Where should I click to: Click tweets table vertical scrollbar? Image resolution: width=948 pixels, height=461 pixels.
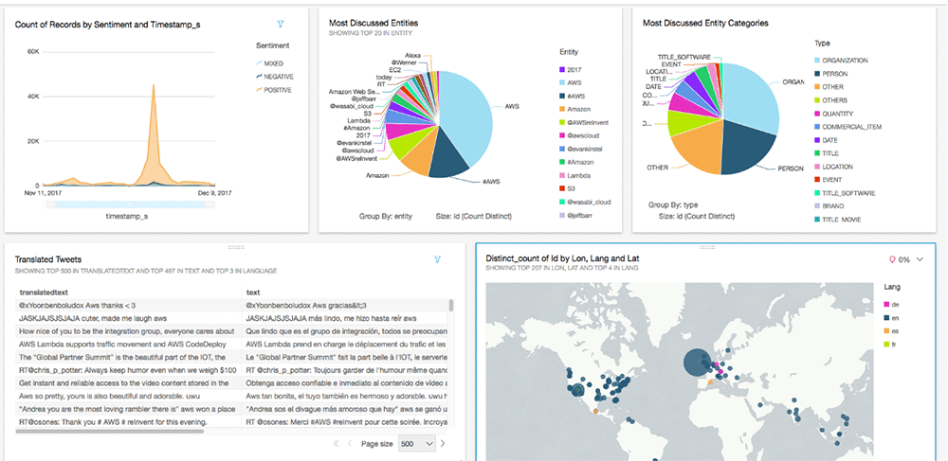point(451,305)
